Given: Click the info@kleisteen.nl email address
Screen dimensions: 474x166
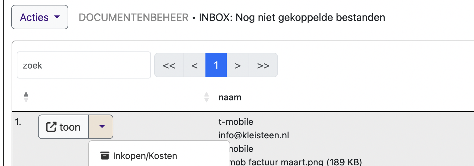Looking at the screenshot, I should point(254,135).
